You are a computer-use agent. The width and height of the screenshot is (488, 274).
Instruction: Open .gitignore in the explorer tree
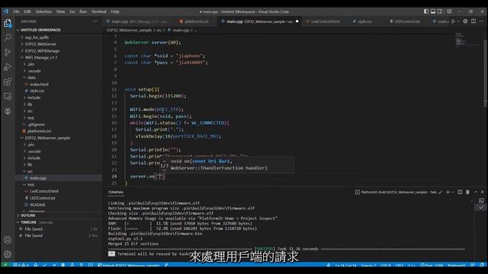59,124
